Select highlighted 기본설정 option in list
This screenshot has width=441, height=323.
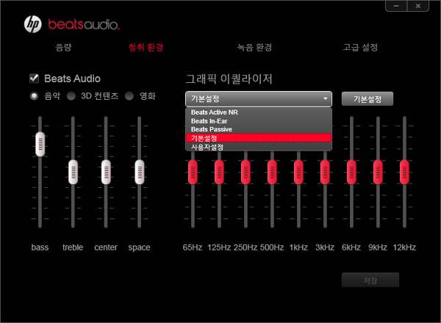(259, 138)
